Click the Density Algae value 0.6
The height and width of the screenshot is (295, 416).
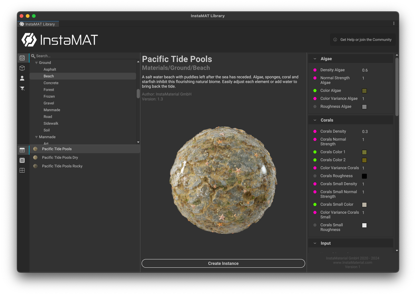click(365, 70)
